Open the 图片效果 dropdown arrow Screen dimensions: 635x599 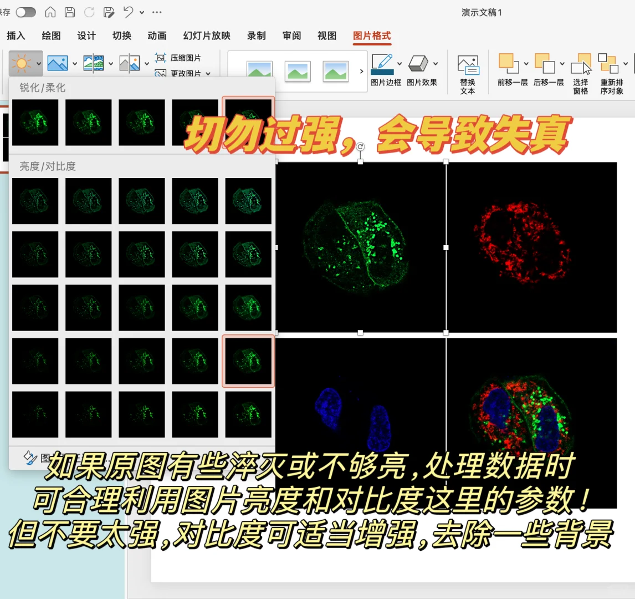[x=436, y=64]
